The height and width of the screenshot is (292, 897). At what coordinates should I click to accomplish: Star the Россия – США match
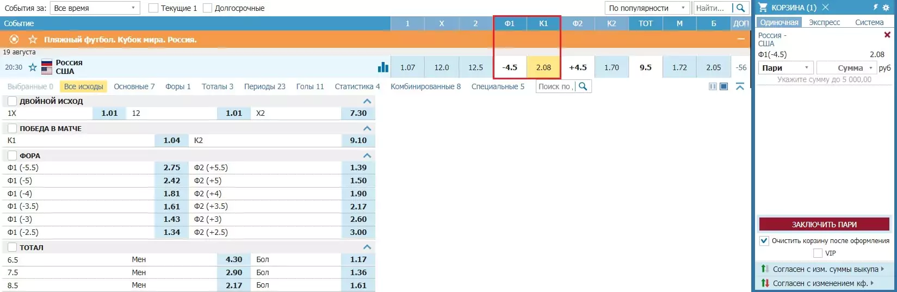coord(33,67)
